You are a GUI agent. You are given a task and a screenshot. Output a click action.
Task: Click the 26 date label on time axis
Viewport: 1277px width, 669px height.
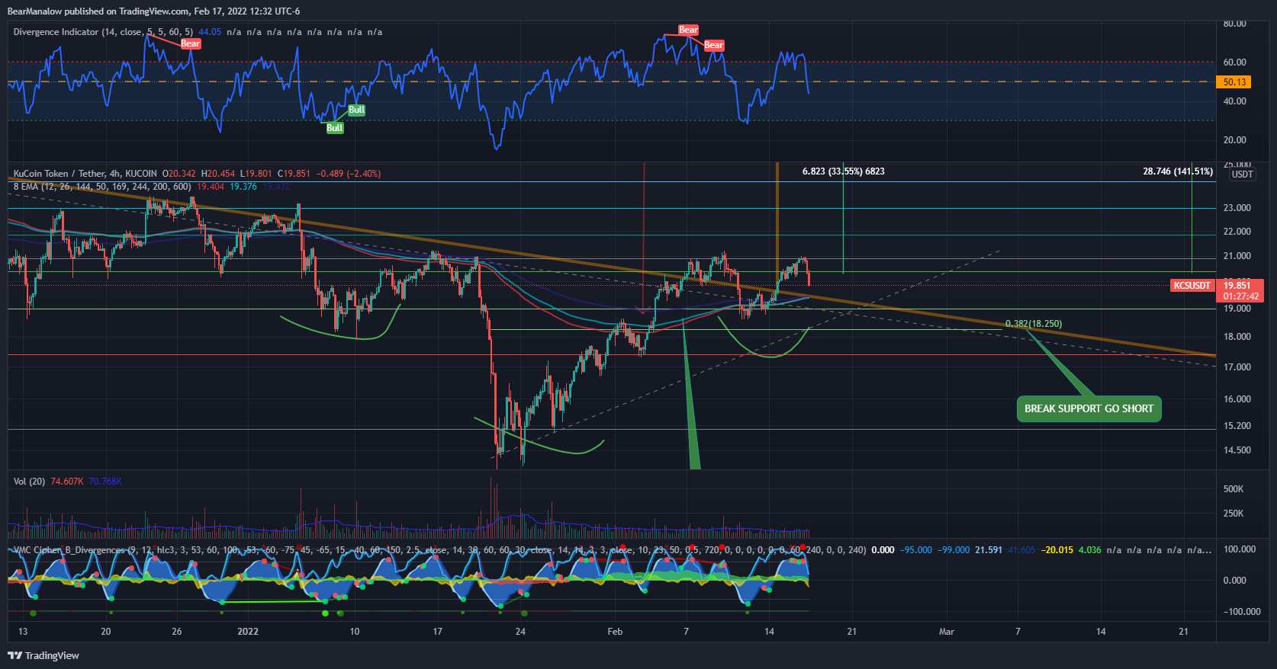[x=177, y=632]
